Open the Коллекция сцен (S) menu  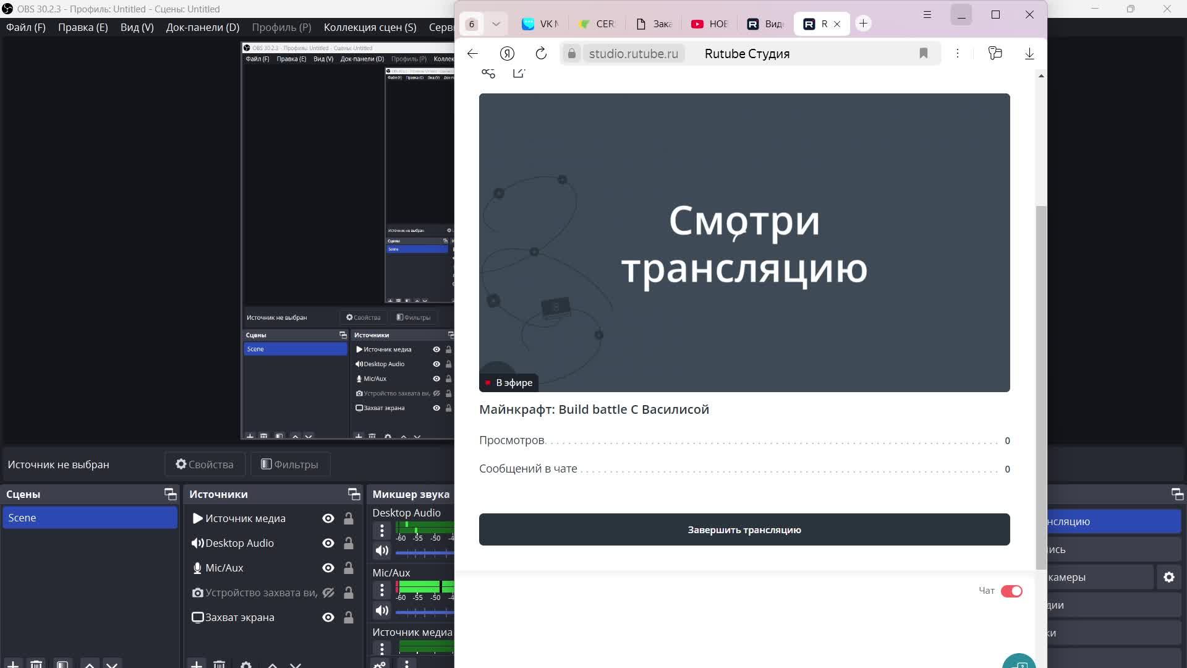pos(370,27)
